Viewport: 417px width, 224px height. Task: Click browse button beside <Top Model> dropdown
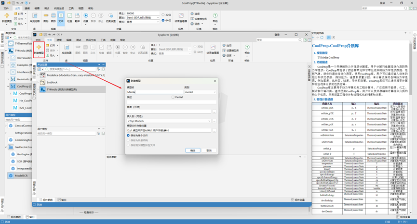pos(215,121)
